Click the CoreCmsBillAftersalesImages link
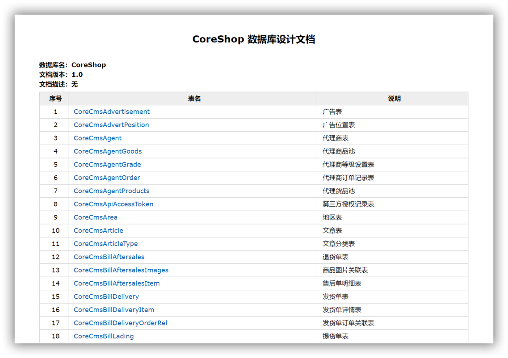The width and height of the screenshot is (508, 358). [121, 270]
